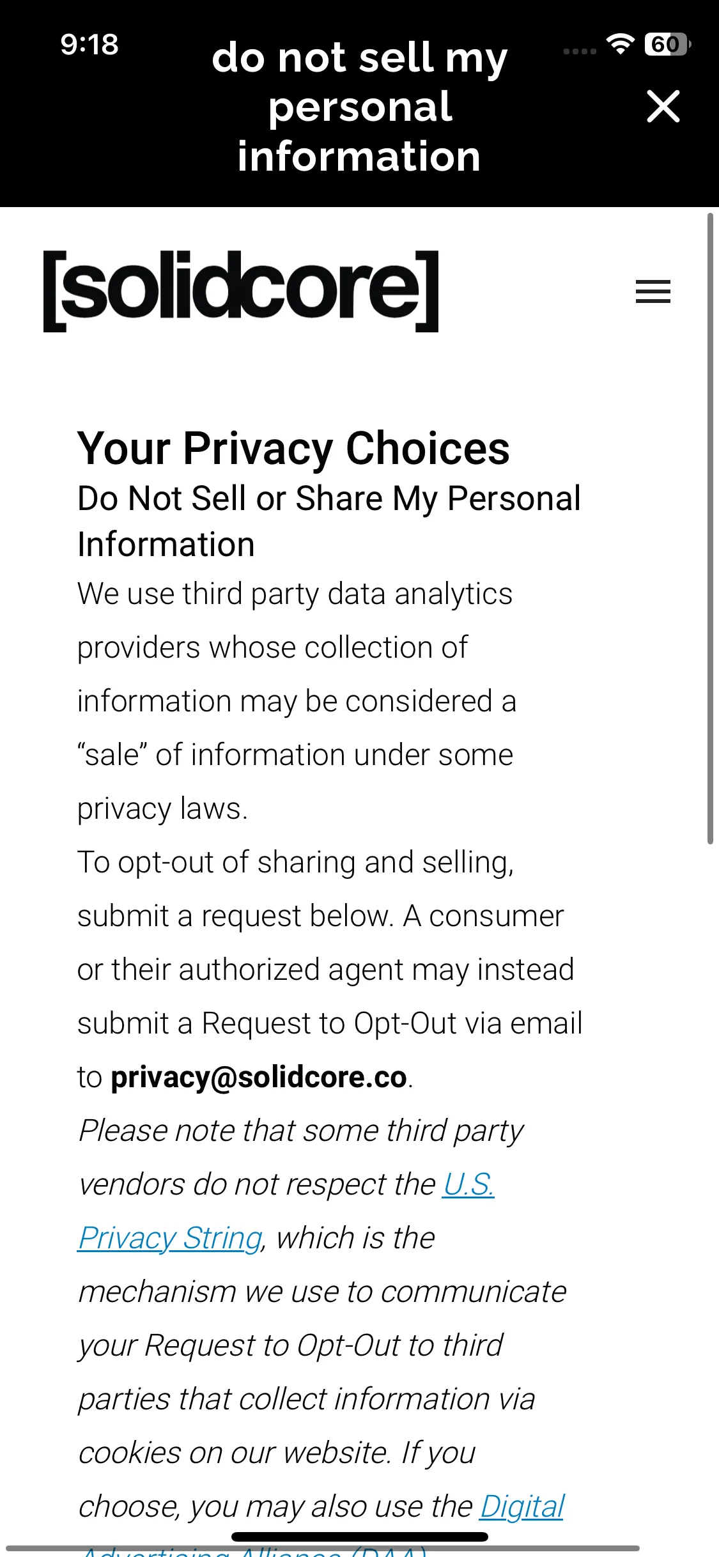Click the vertical page scrollbar
This screenshot has width=719, height=1557.
click(710, 529)
